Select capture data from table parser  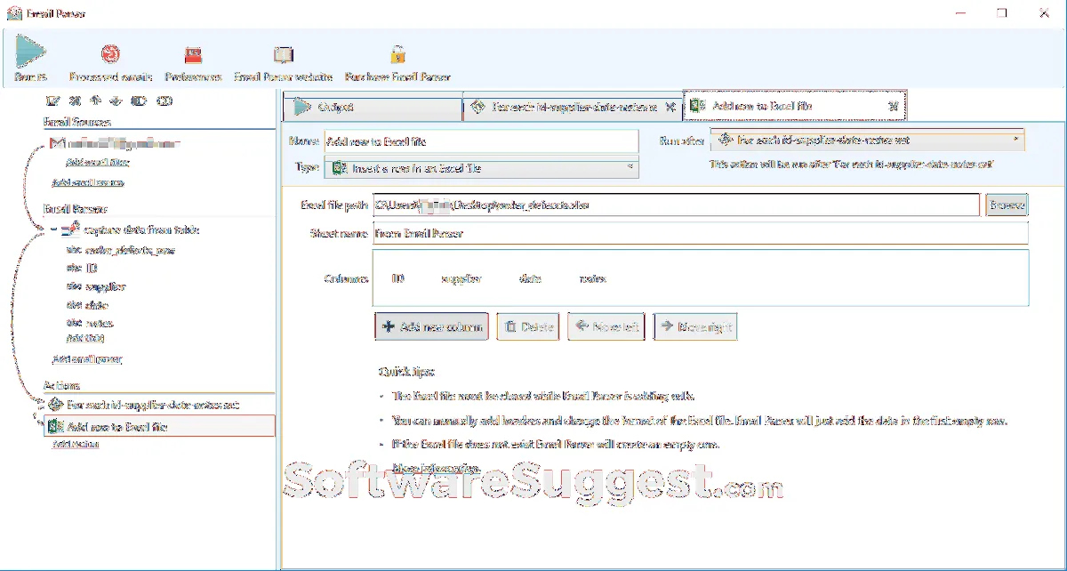141,230
